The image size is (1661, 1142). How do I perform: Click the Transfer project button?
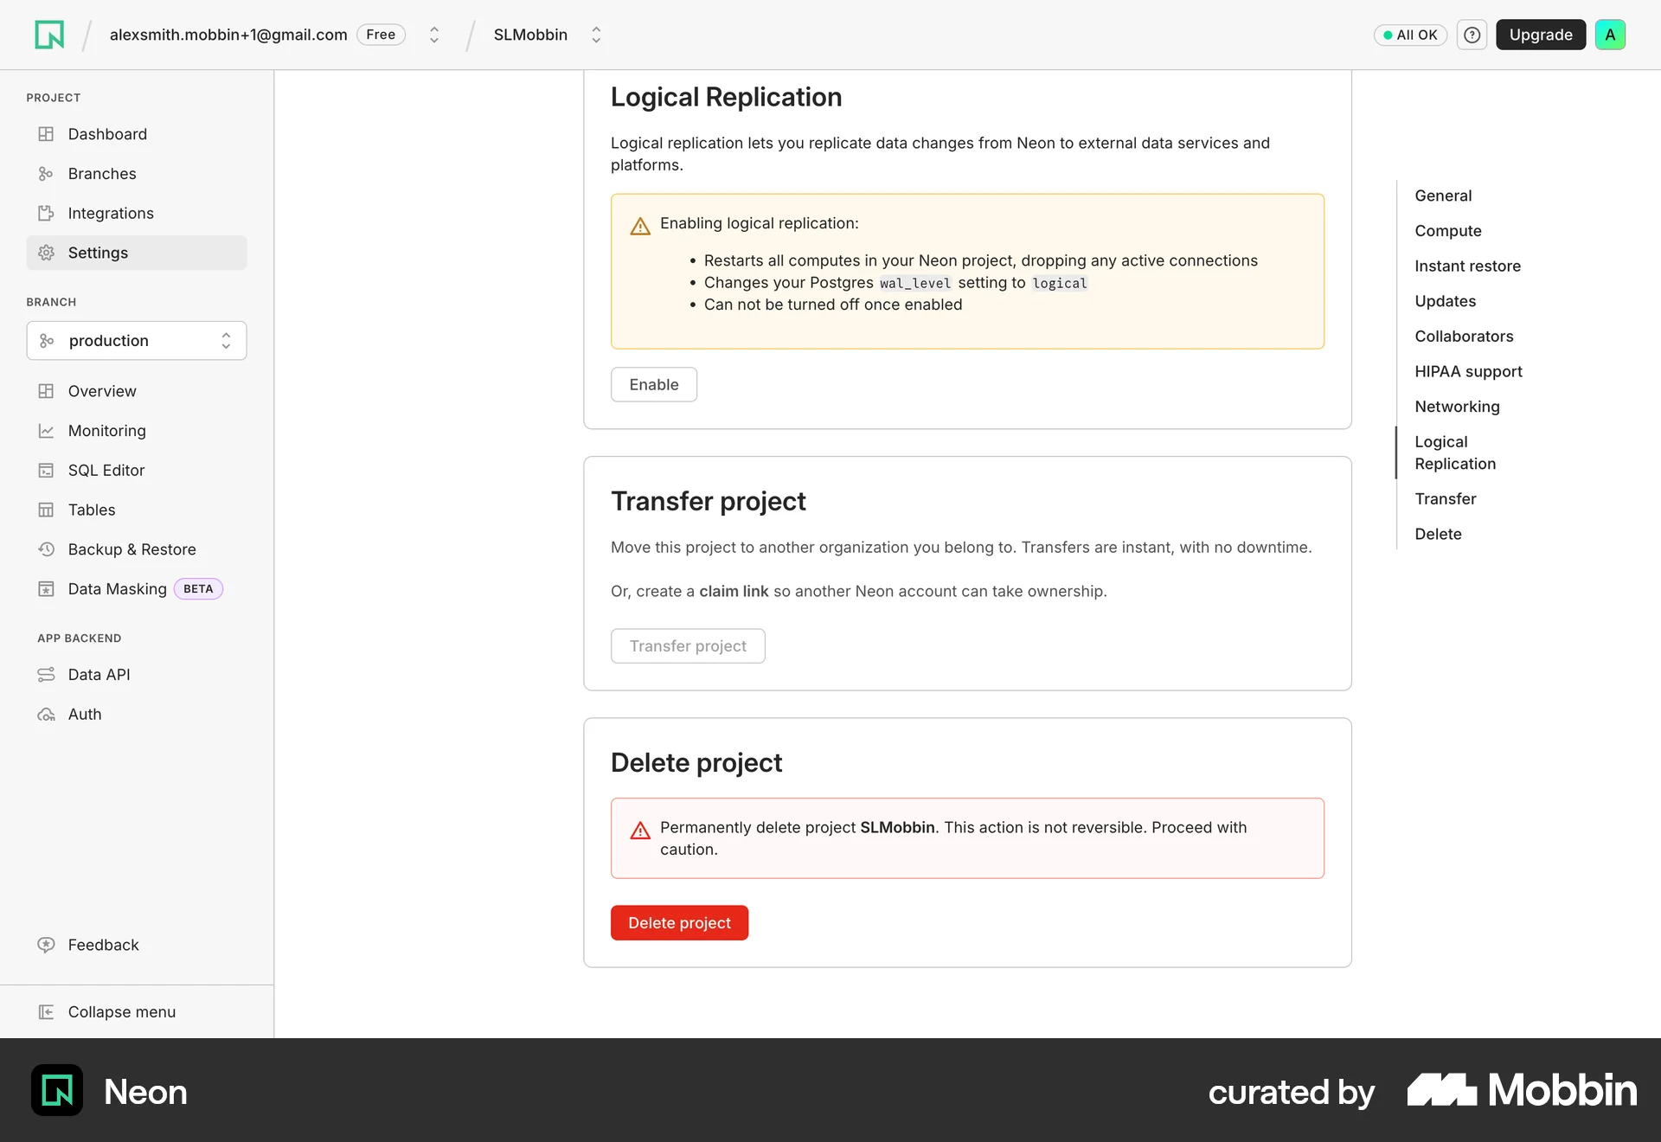coord(688,646)
